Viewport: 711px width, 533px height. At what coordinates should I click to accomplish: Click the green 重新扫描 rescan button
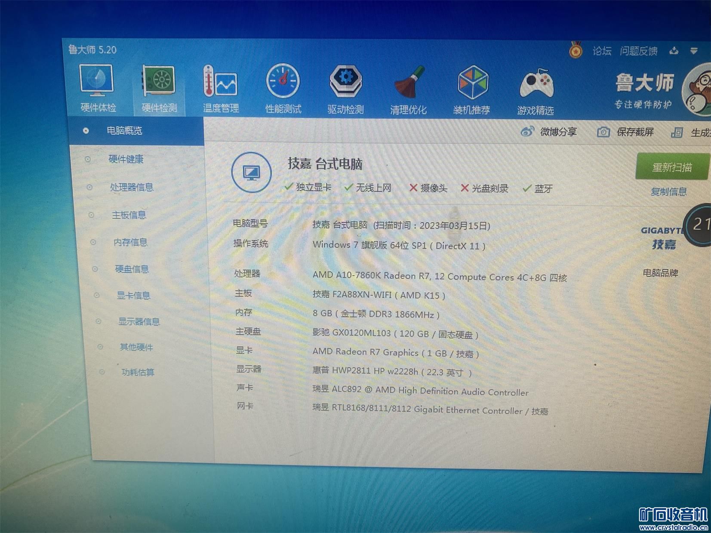(672, 167)
